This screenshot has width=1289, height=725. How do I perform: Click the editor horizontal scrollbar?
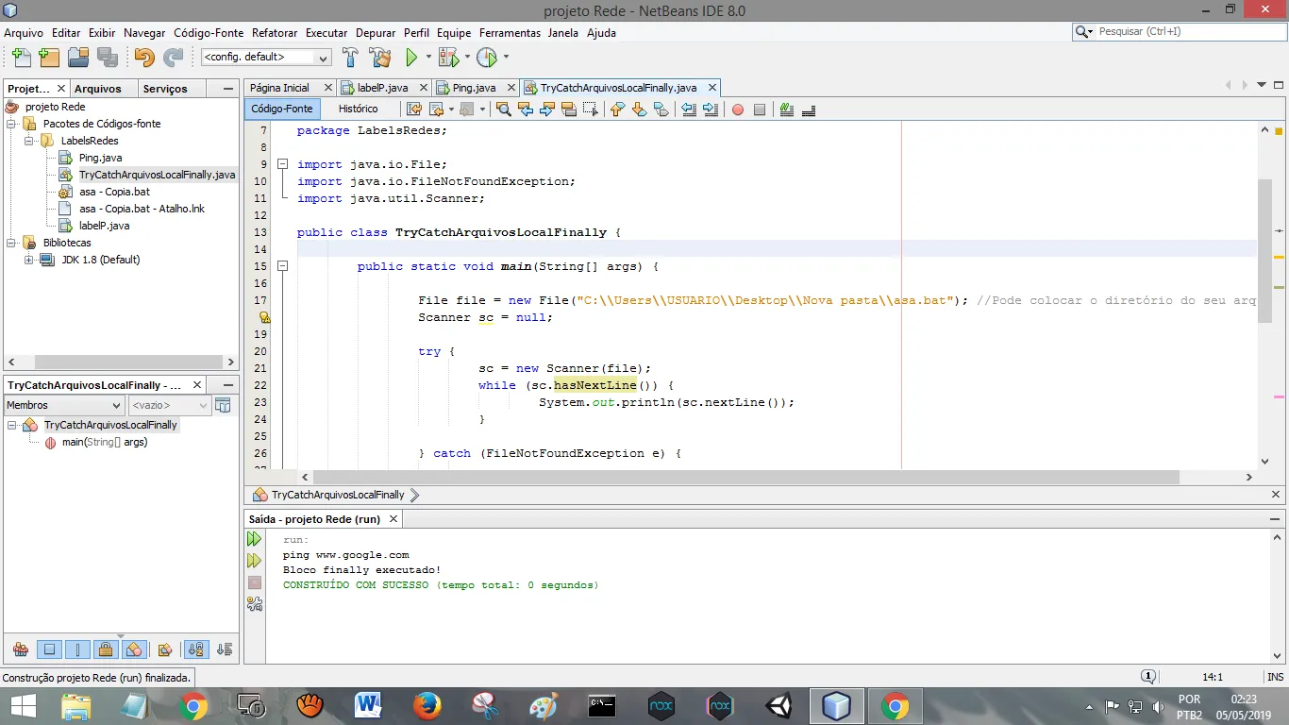[x=745, y=478]
